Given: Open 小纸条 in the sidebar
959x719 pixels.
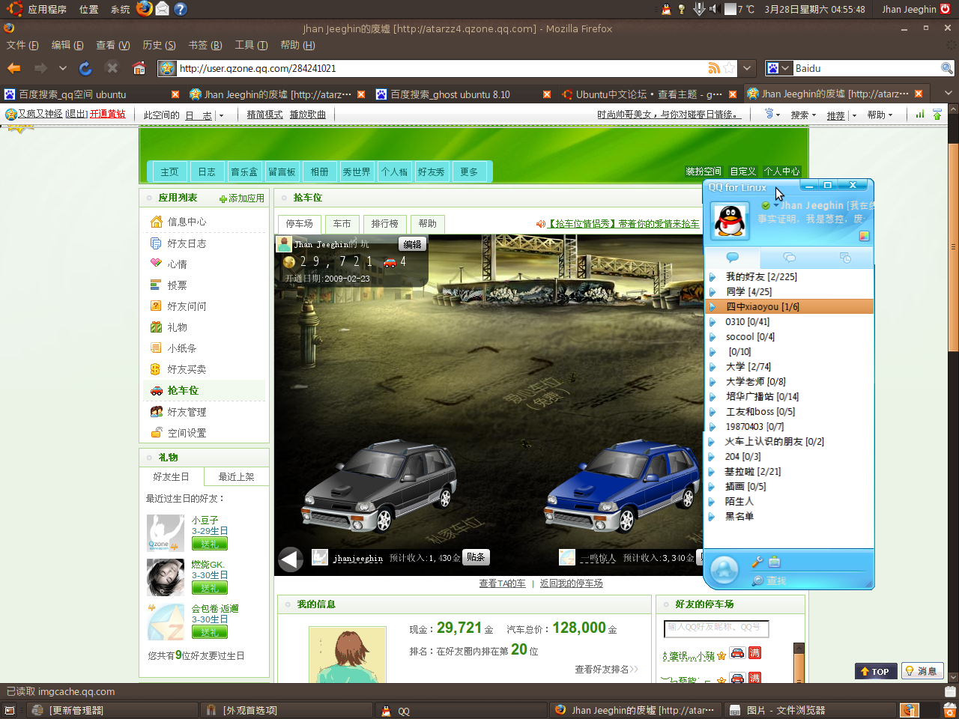Looking at the screenshot, I should pyautogui.click(x=182, y=348).
